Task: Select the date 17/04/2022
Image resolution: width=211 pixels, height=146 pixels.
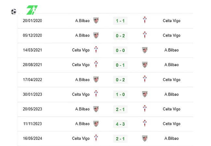Action: click(32, 79)
